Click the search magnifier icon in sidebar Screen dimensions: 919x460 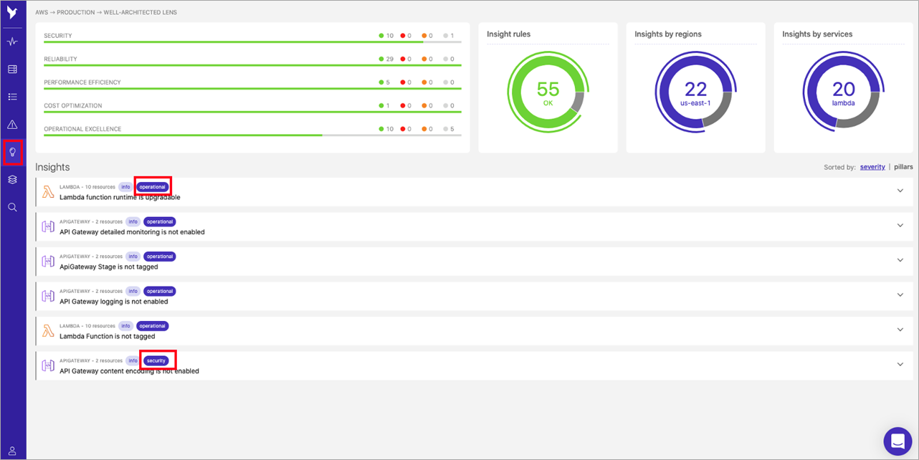tap(12, 206)
